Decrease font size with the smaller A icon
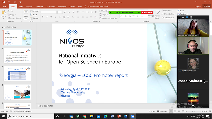The image size is (212, 119). point(69,12)
